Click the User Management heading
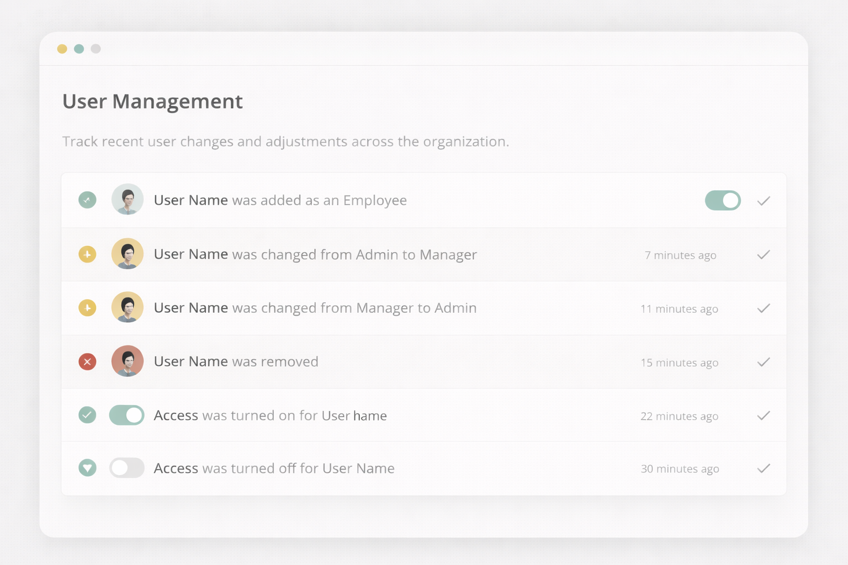This screenshot has height=565, width=848. [152, 102]
